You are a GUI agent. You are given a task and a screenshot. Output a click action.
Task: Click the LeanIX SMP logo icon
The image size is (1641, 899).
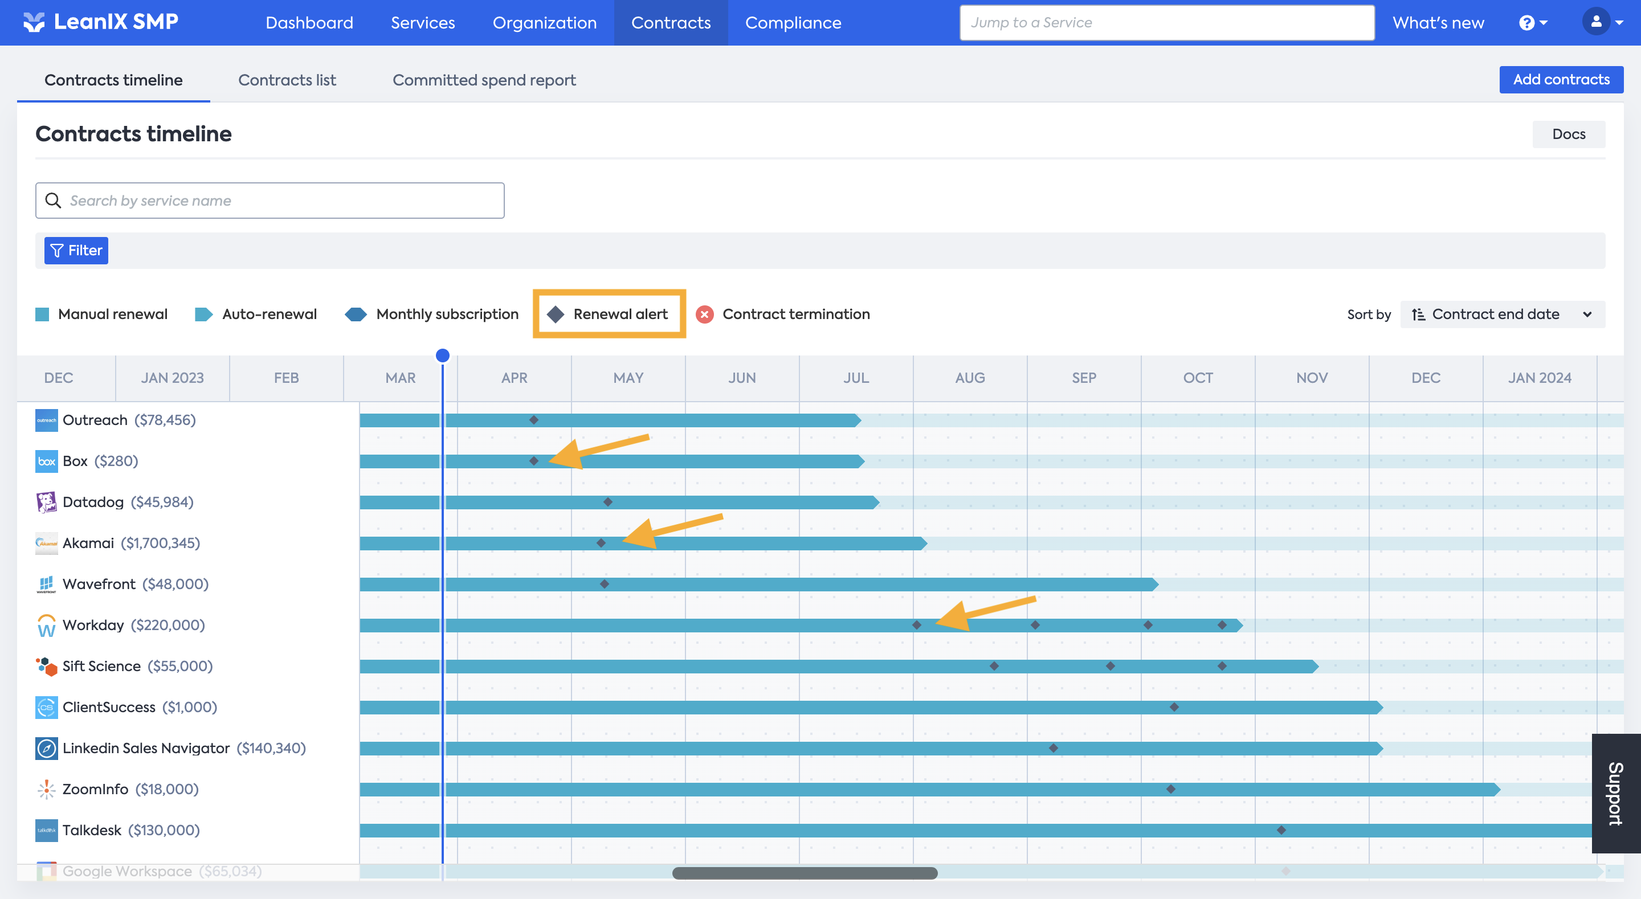[x=34, y=22]
